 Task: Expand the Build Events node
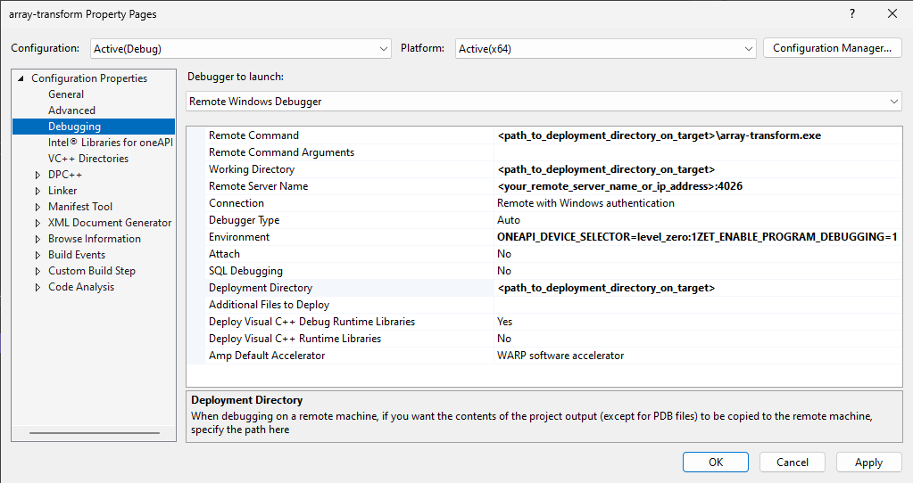click(37, 255)
